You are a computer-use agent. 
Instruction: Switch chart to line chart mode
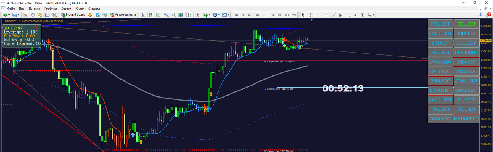coord(158,15)
